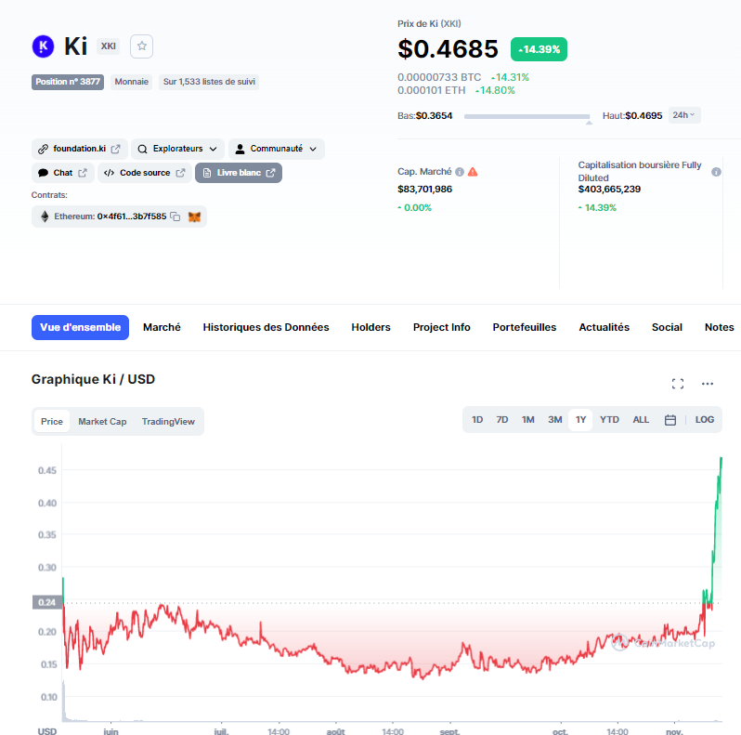Expand the Explorateurs dropdown

coord(214,149)
